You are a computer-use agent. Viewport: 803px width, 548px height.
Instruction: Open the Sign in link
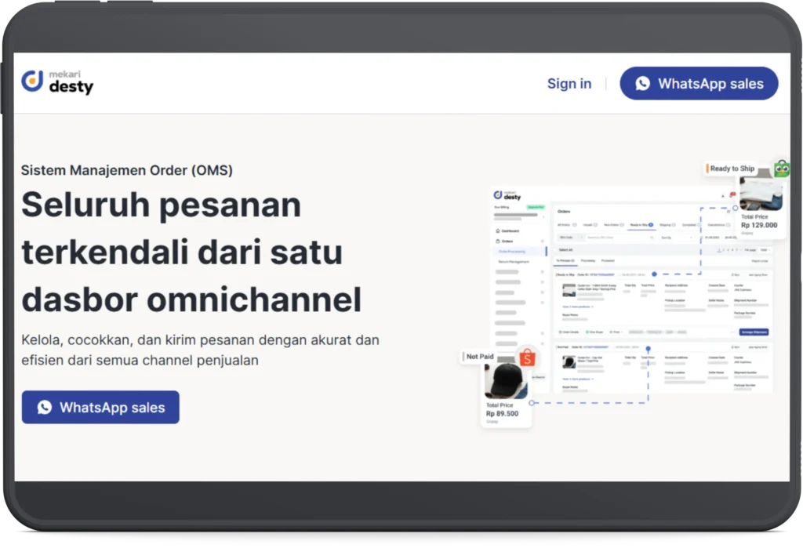coord(569,84)
